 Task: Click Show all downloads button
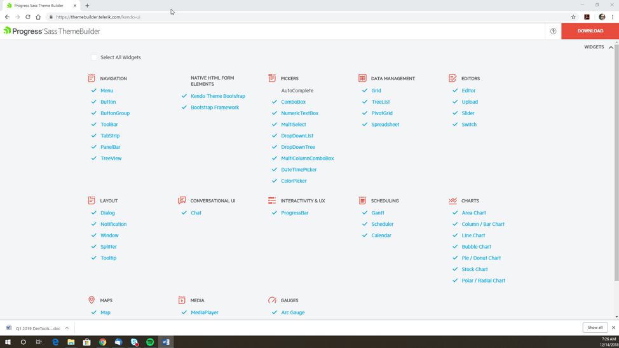595,328
